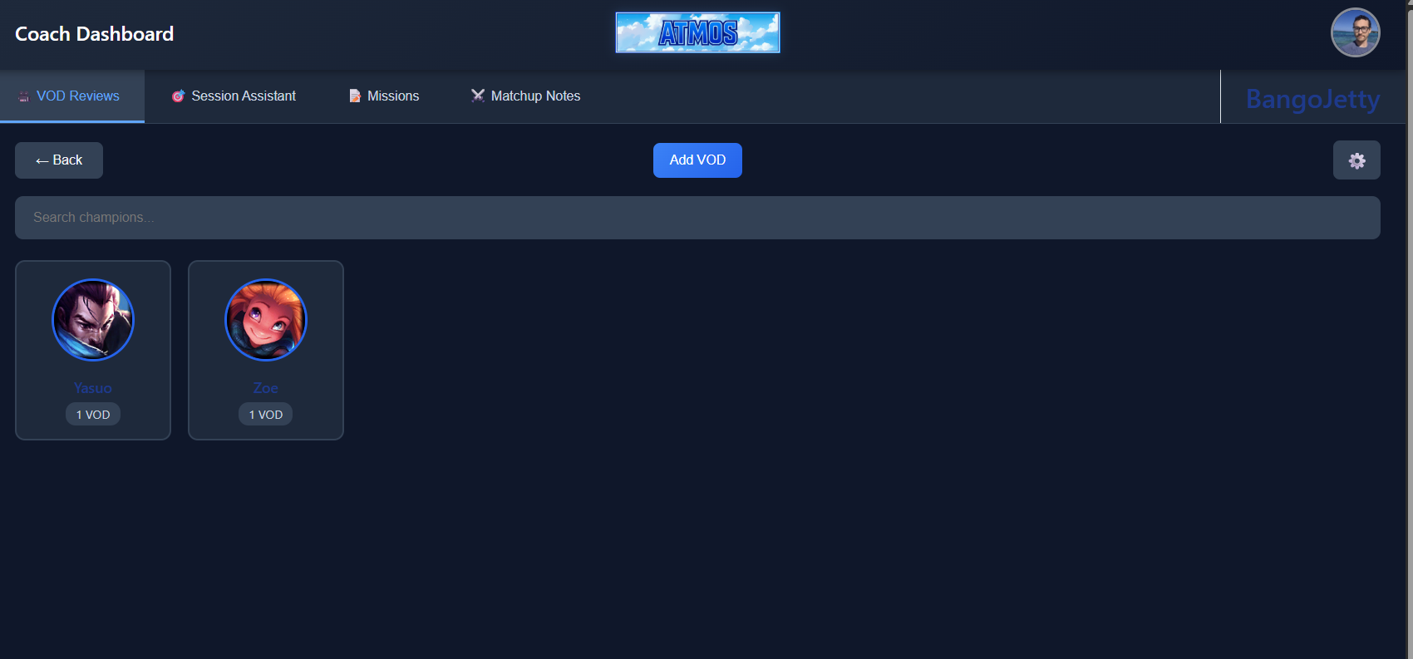Viewport: 1413px width, 659px height.
Task: Focus the Search champions field
Action: pos(697,218)
